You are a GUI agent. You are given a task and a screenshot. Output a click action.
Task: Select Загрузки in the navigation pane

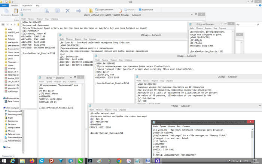[x=12, y=124]
